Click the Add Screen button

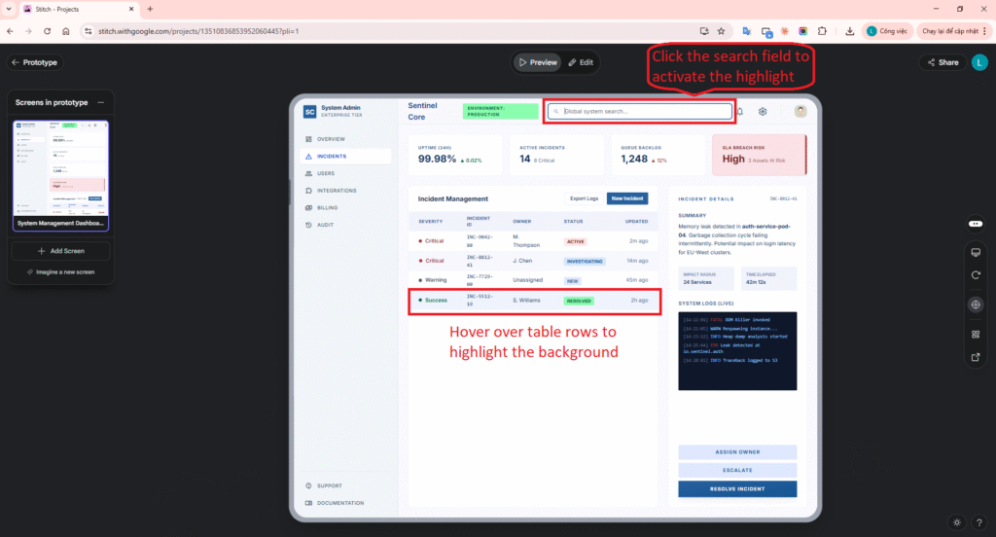60,251
